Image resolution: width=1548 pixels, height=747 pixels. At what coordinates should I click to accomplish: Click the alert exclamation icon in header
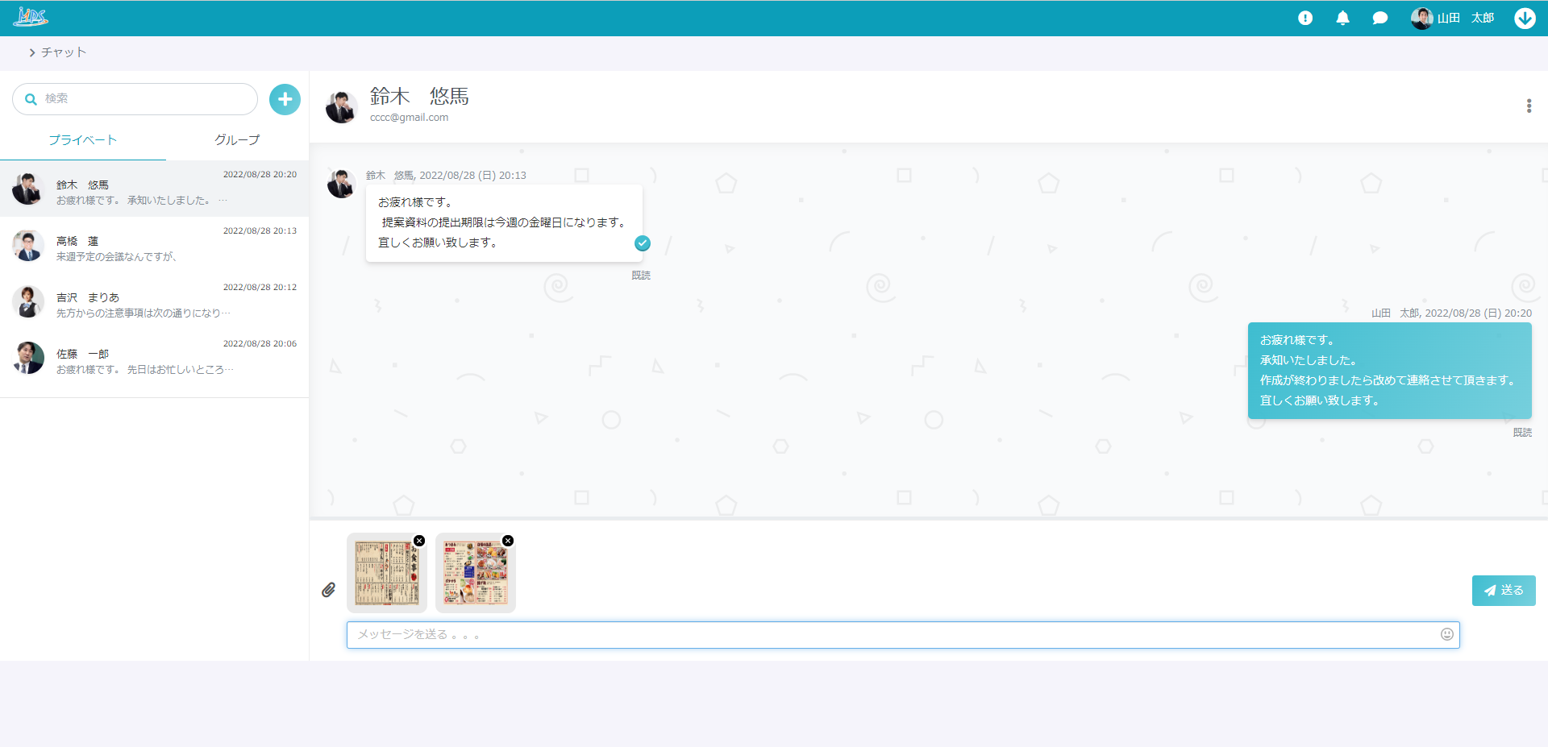(x=1305, y=18)
